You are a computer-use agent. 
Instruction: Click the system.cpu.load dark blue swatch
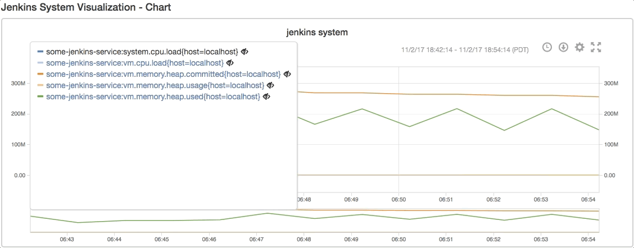tap(40, 52)
